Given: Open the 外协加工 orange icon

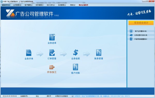Looking at the screenshot, I should pyautogui.click(x=52, y=67).
